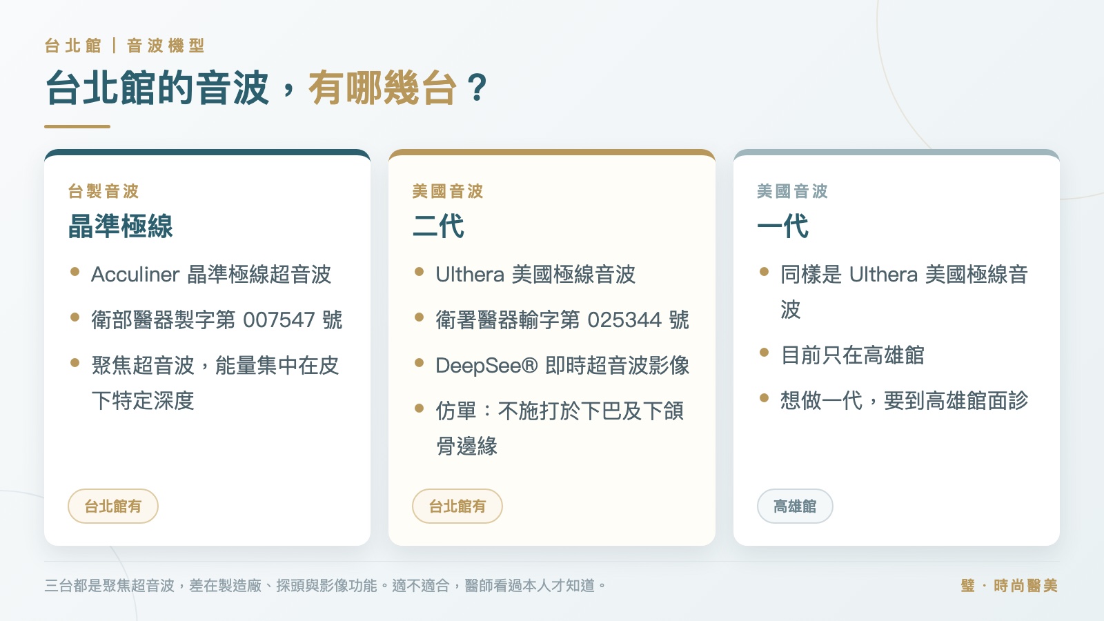
Task: Click the line 仿單：不施打於下巴及下頜骨邊緣
Action: coord(560,428)
